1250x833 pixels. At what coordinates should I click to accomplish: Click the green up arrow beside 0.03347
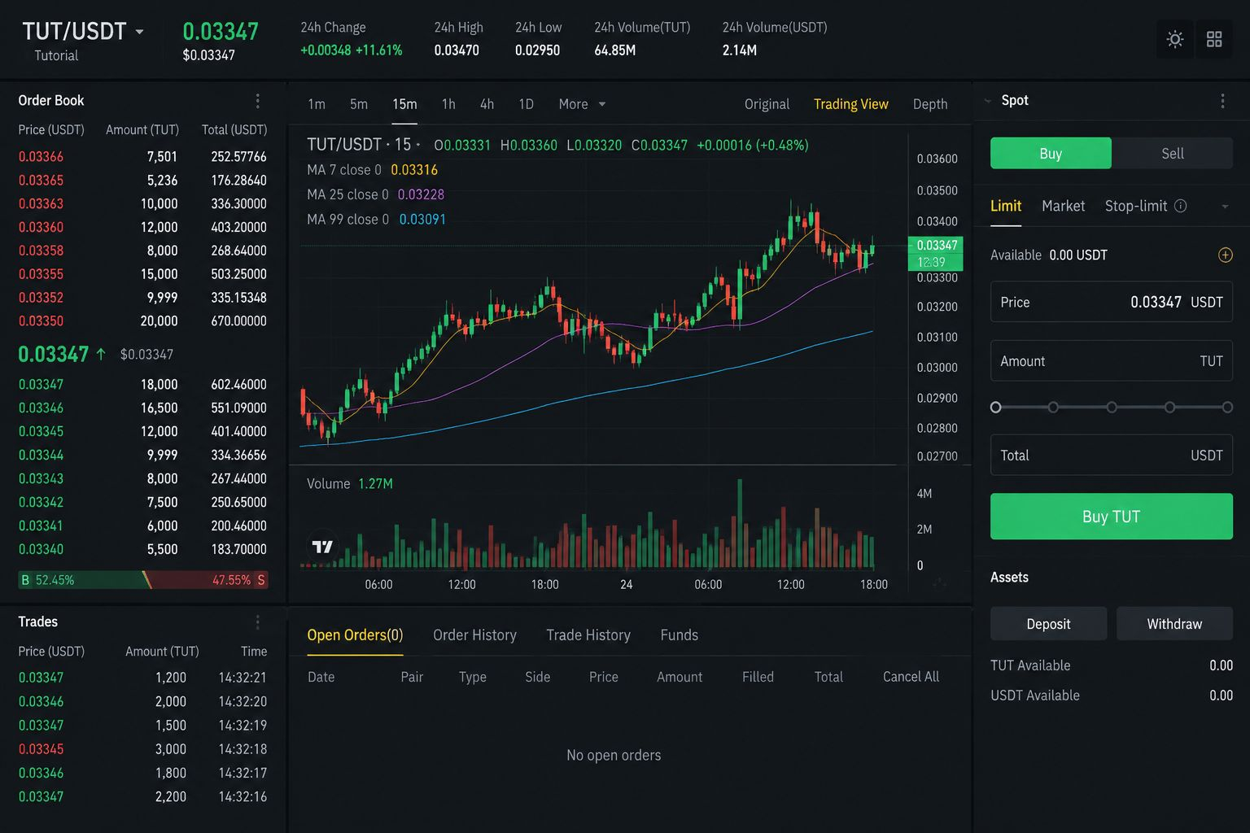tap(101, 354)
